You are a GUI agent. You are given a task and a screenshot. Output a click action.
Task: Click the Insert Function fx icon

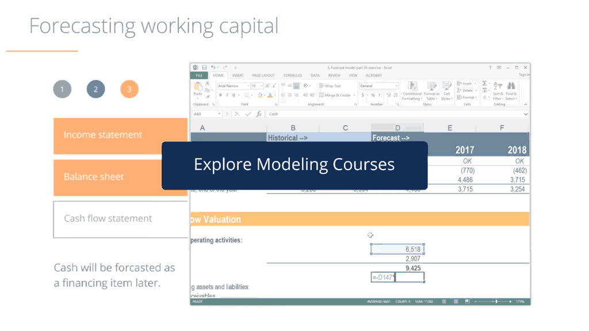[258, 114]
